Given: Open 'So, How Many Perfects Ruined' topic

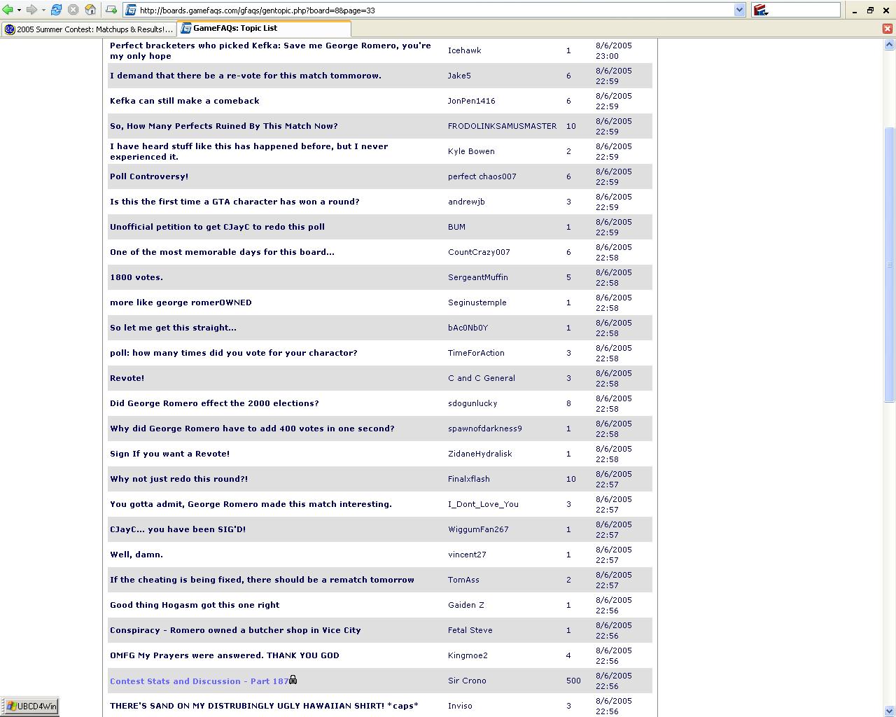Looking at the screenshot, I should pos(224,126).
